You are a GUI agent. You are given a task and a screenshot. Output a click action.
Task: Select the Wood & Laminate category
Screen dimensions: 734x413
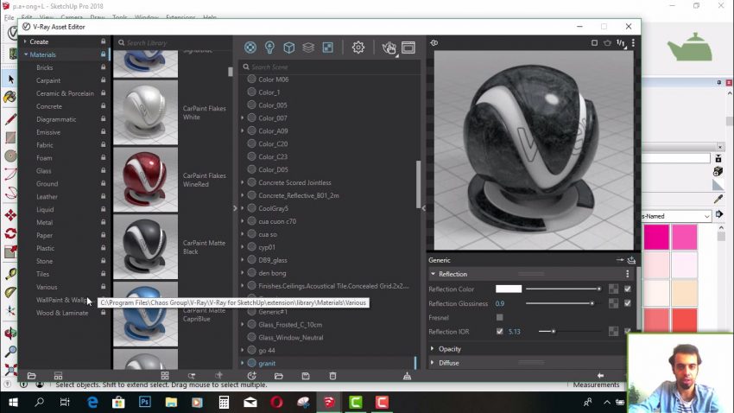pos(62,313)
